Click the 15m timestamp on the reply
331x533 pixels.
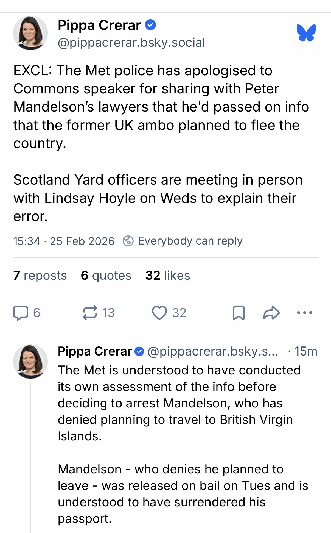(305, 351)
